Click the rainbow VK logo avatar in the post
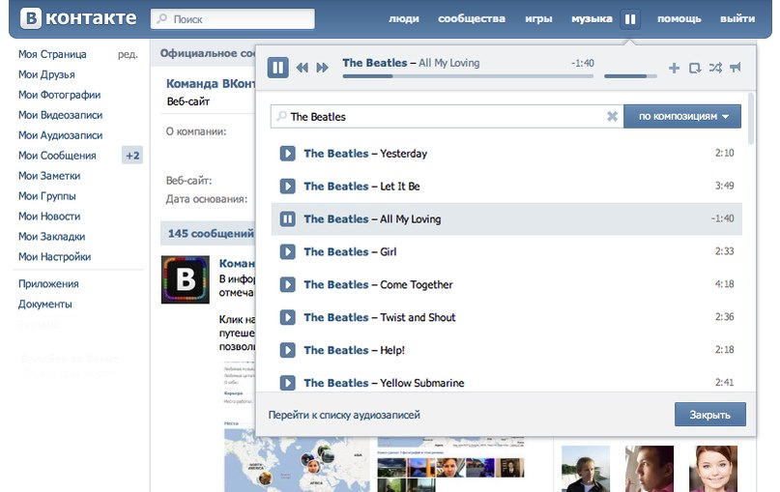 (x=185, y=279)
